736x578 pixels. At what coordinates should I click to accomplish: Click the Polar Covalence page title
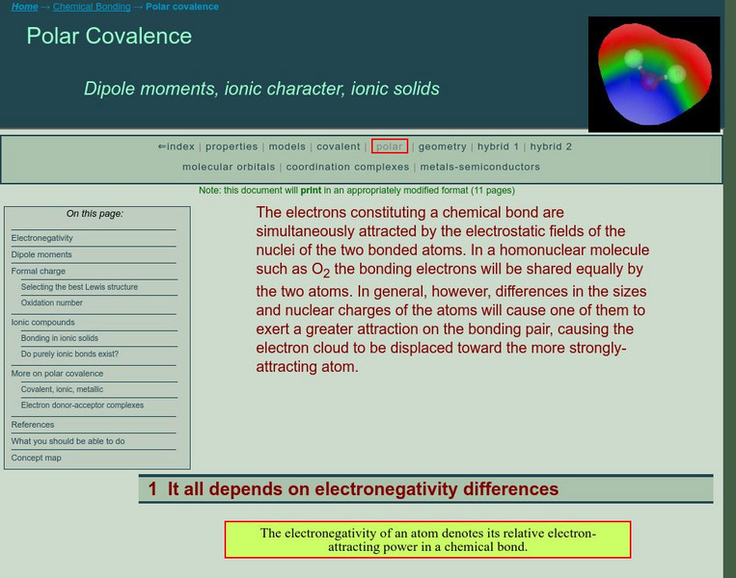point(109,36)
